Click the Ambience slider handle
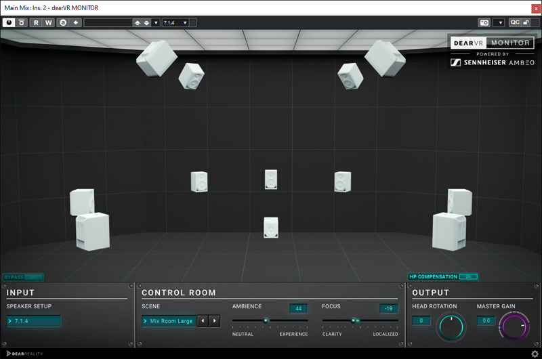The image size is (542, 359). 266,320
